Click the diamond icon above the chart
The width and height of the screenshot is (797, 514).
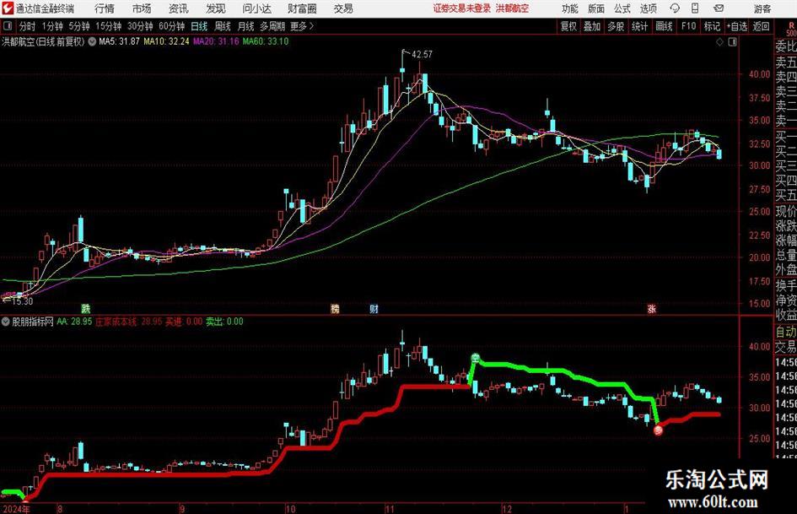click(719, 41)
